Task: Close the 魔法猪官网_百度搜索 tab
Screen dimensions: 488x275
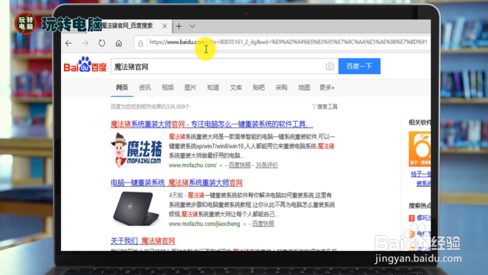Action: [164, 26]
